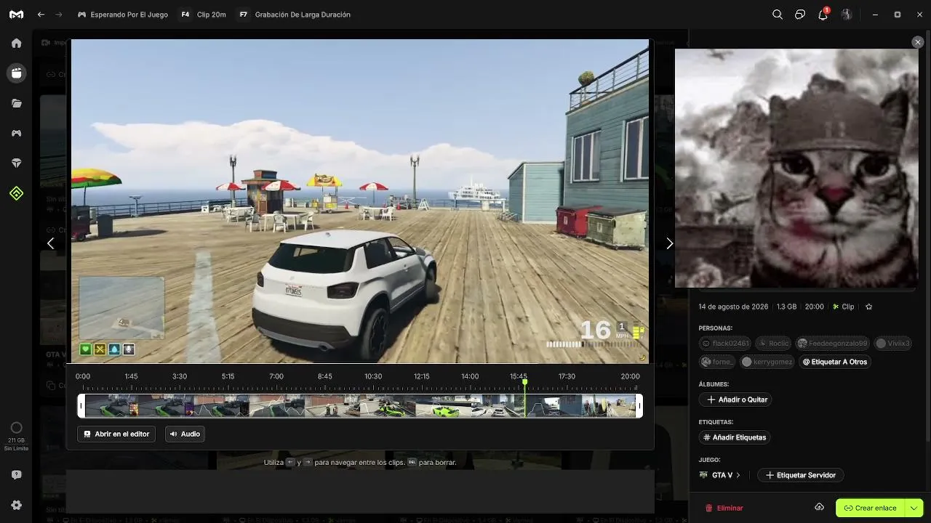Minimize the Medal window

point(876,15)
